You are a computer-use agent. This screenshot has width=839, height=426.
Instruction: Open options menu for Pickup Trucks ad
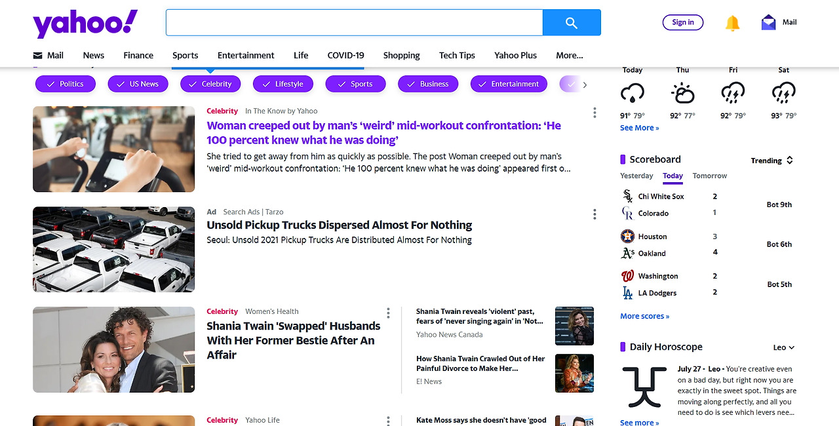(595, 214)
